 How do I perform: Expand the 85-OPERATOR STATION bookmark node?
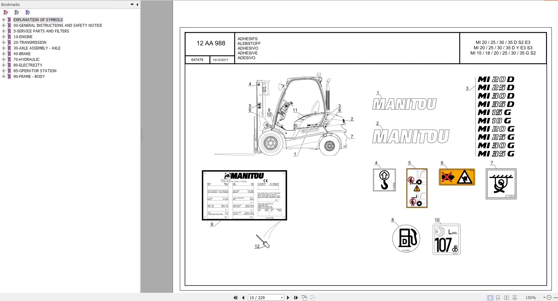point(3,71)
